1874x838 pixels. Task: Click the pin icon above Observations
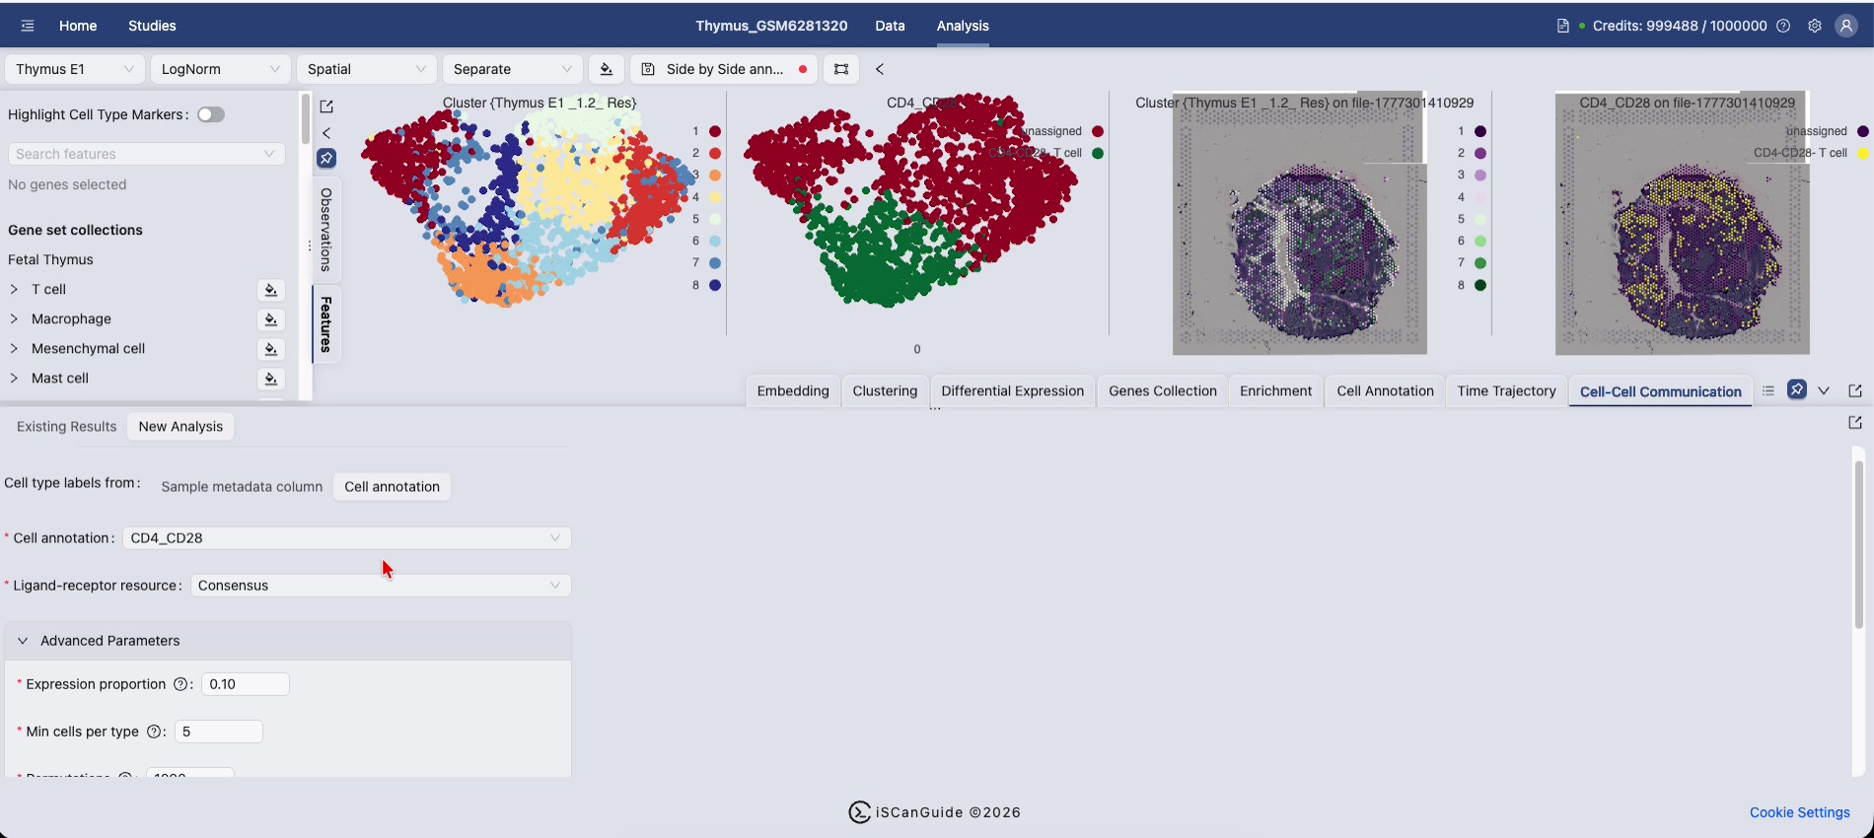coord(326,158)
